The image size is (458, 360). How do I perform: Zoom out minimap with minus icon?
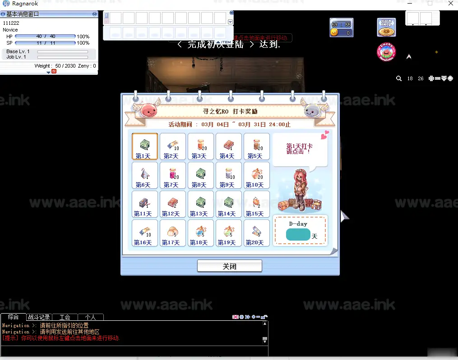coord(438,78)
